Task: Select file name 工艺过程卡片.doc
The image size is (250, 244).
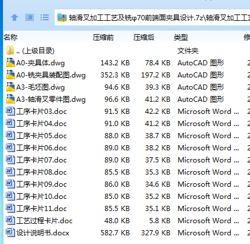Action: click(x=45, y=221)
